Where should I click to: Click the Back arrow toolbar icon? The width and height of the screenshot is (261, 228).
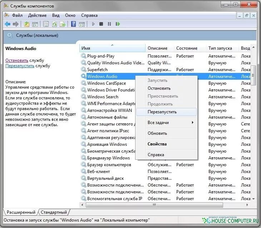click(x=8, y=24)
